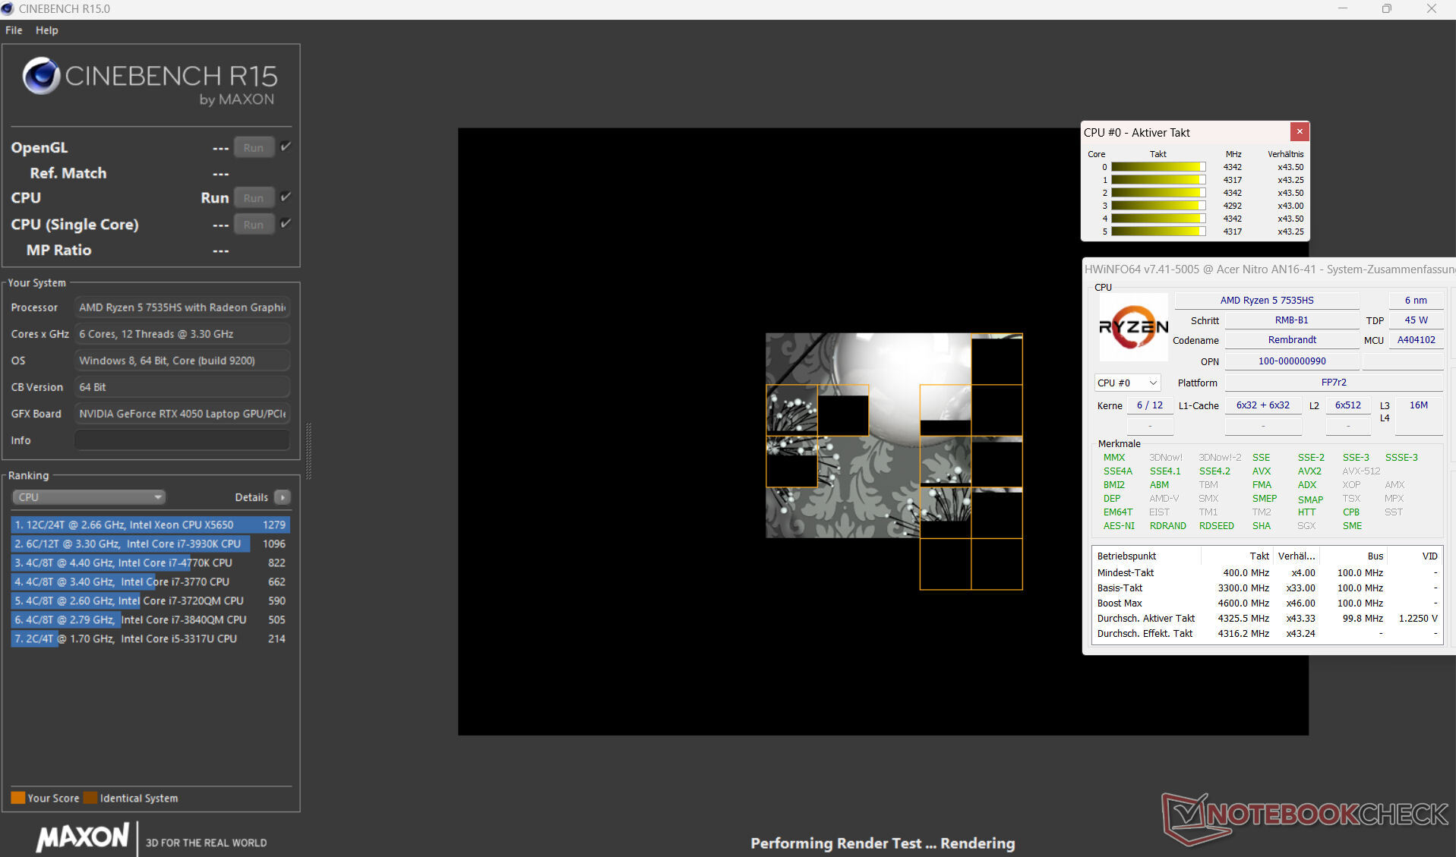
Task: Click the Durchsch. Aktiver Takt row
Action: 1267,619
